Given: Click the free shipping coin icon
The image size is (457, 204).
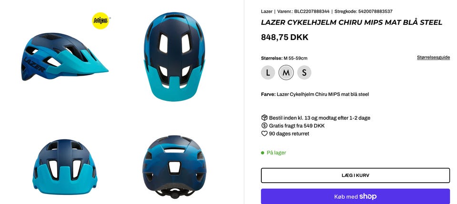Looking at the screenshot, I should tap(264, 126).
